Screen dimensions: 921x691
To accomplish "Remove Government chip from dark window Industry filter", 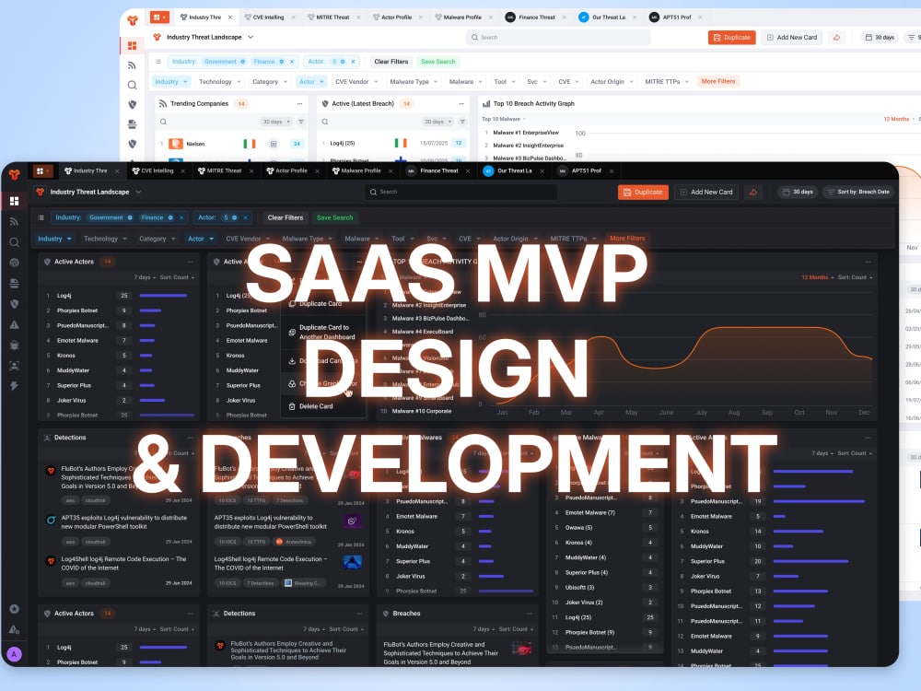I will coord(130,217).
